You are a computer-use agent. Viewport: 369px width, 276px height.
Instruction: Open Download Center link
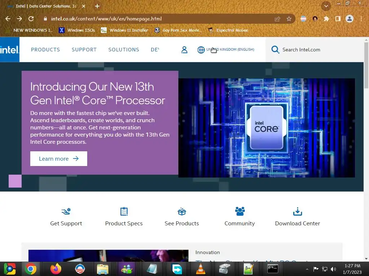pos(297,224)
